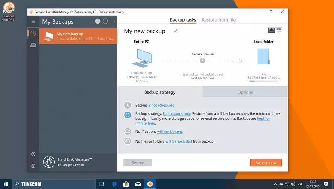Launch Microsoft Edge from taskbar
334x189 pixels.
click(114, 184)
